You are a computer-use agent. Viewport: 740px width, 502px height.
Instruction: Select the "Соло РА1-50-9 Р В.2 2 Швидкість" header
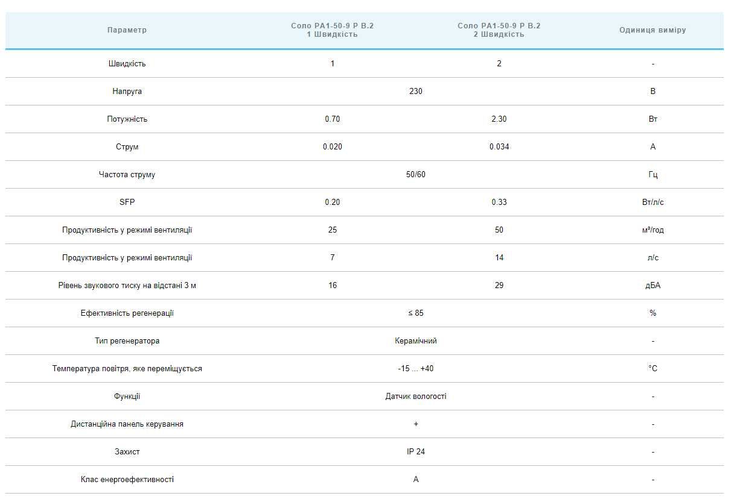[499, 30]
